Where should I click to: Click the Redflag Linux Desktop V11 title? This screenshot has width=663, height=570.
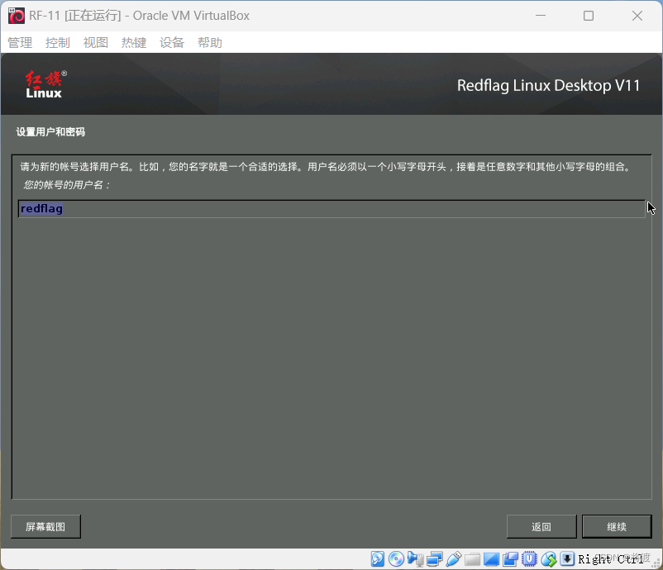[548, 85]
